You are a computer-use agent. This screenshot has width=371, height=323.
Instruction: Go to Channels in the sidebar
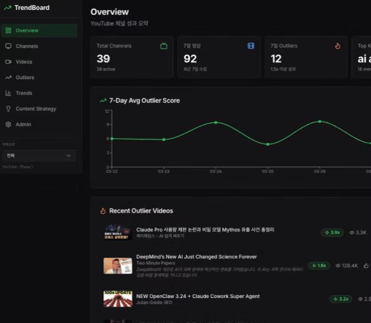39,46
